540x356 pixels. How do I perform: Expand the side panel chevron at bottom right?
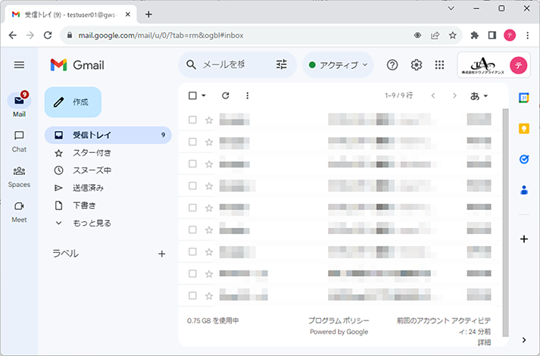[524, 340]
